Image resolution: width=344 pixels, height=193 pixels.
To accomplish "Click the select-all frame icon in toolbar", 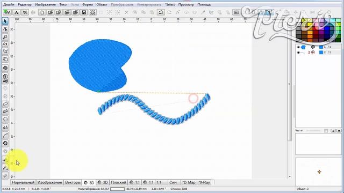I will coord(92,12).
